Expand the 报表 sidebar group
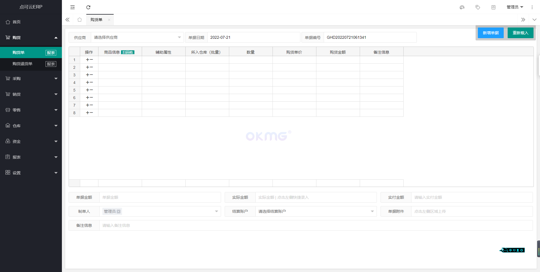540x272 pixels. 31,157
